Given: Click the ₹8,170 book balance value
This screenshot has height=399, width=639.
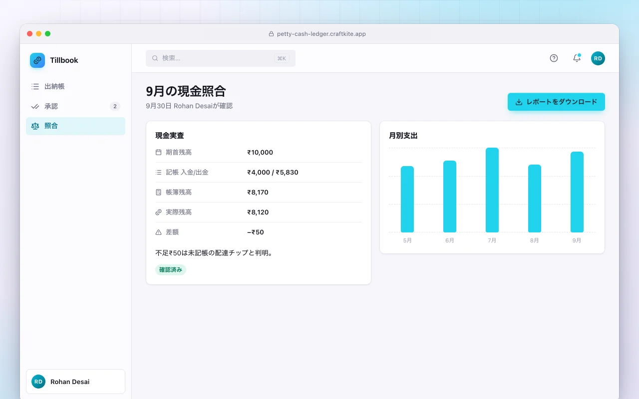Looking at the screenshot, I should [258, 192].
